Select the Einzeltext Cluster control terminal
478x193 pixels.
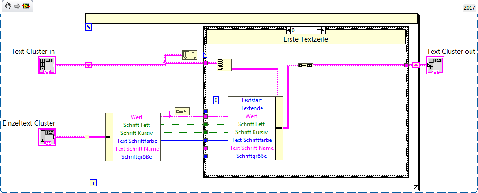(x=47, y=137)
